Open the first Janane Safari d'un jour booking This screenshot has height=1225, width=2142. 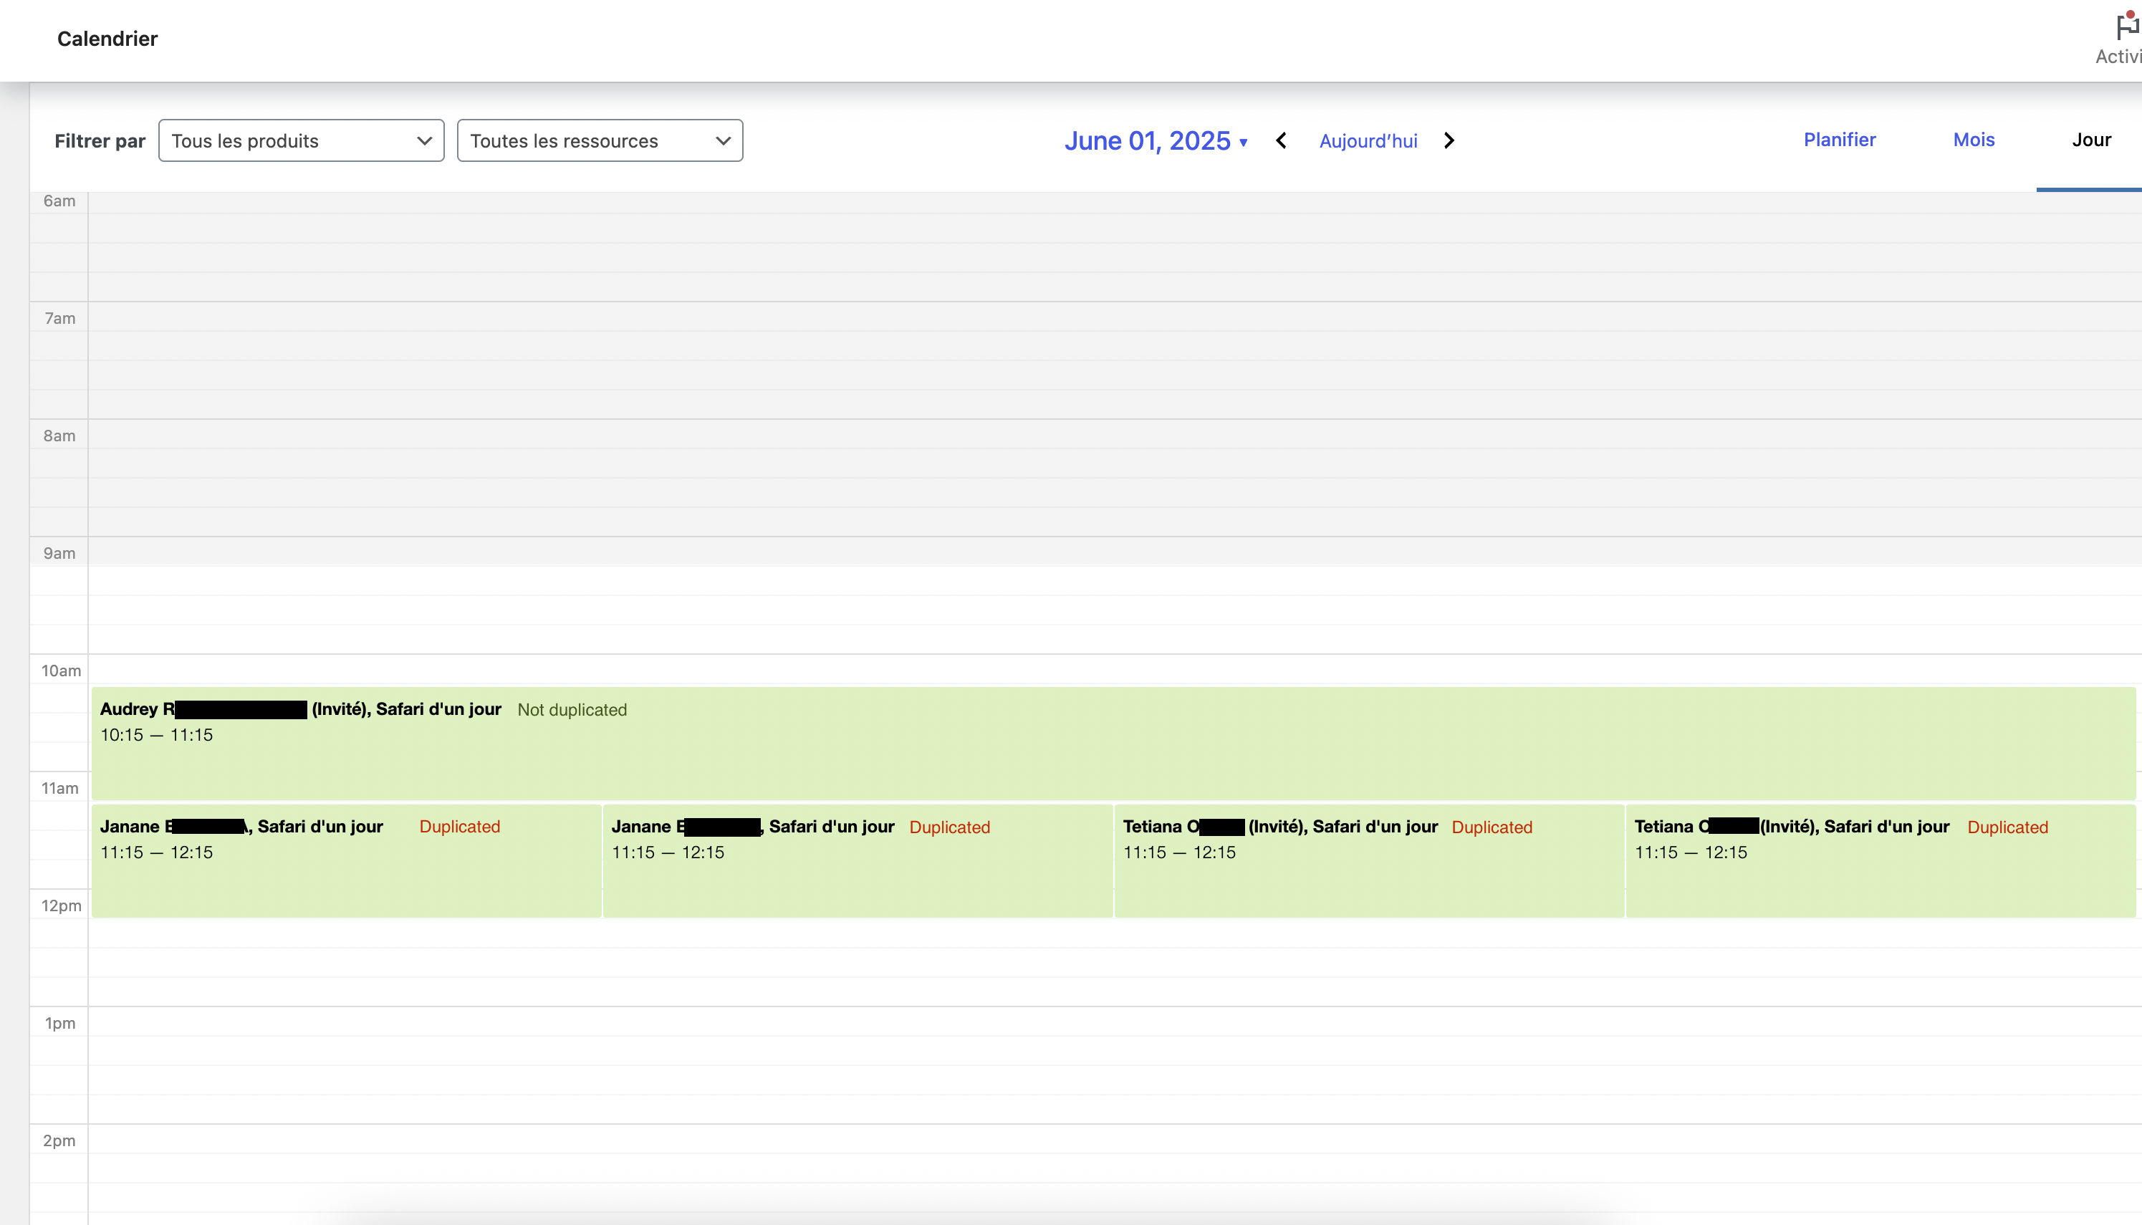pyautogui.click(x=346, y=860)
